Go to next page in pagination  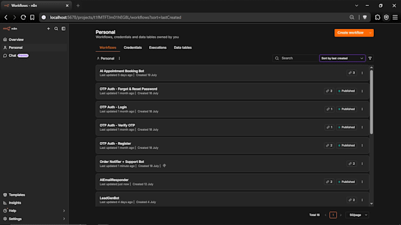click(x=340, y=215)
